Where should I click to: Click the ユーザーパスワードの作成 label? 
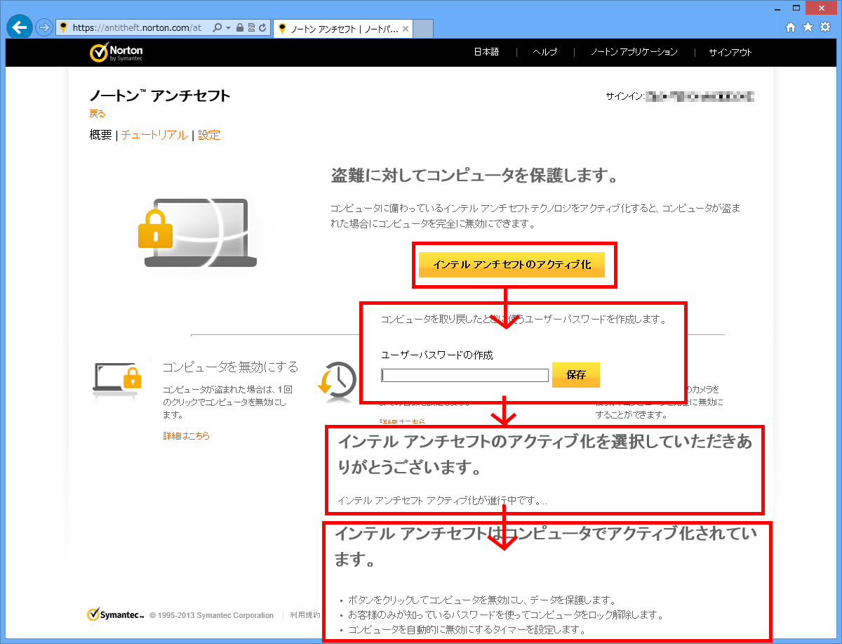click(x=437, y=355)
